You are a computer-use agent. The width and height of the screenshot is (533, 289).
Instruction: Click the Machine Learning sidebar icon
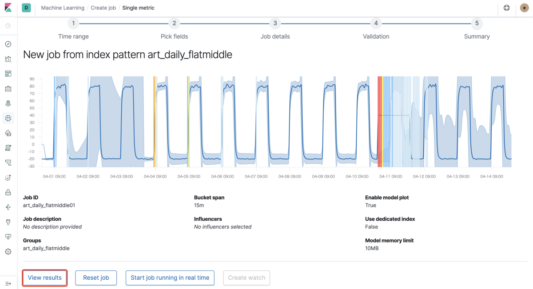click(8, 118)
